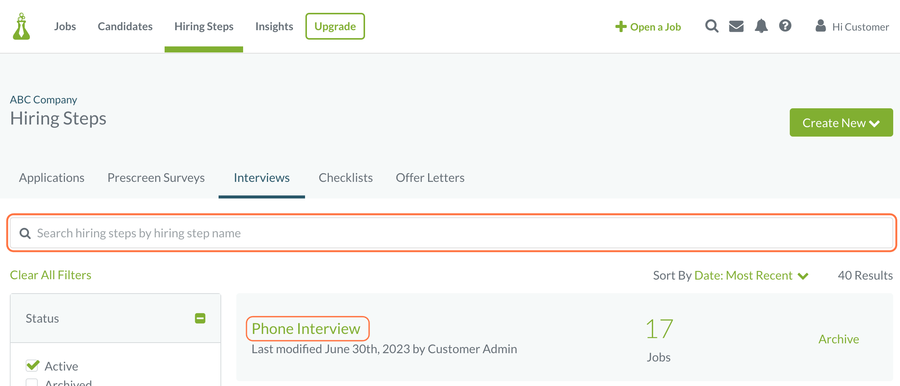Click the green flask logo icon
Image resolution: width=900 pixels, height=386 pixels.
pyautogui.click(x=22, y=26)
